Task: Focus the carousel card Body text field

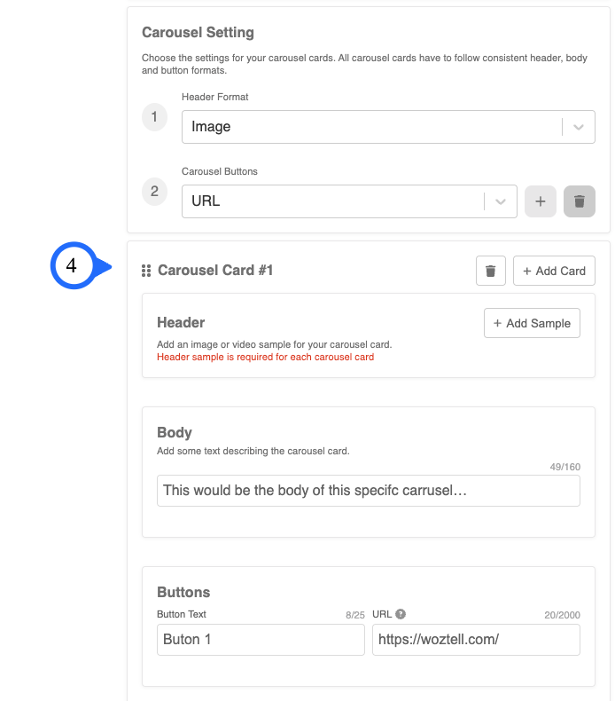Action: pos(369,491)
